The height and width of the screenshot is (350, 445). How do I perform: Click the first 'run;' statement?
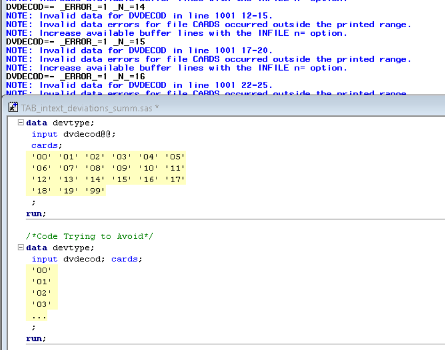click(36, 213)
